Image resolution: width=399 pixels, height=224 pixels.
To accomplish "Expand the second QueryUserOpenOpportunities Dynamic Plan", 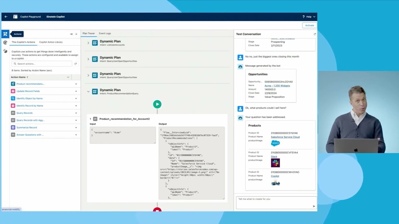I will point(88,75).
